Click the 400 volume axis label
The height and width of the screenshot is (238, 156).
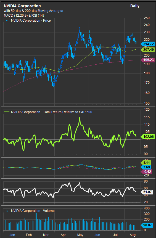pos(147,208)
